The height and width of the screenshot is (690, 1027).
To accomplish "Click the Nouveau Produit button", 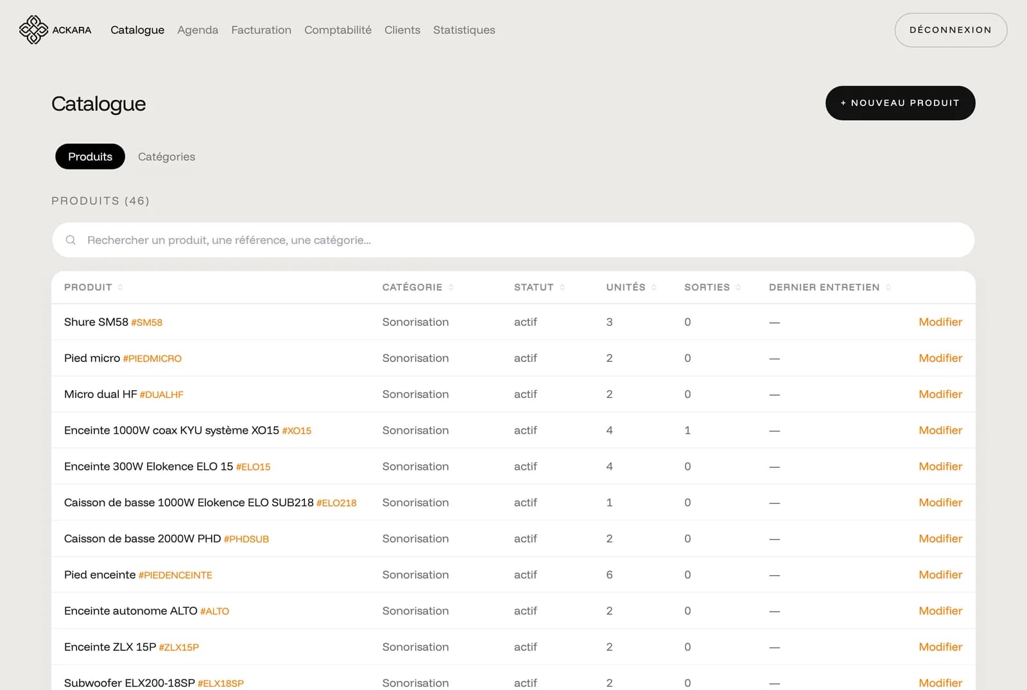I will (900, 103).
